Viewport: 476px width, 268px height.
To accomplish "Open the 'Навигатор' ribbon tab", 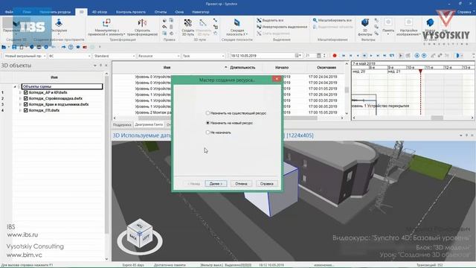I will 201,12.
